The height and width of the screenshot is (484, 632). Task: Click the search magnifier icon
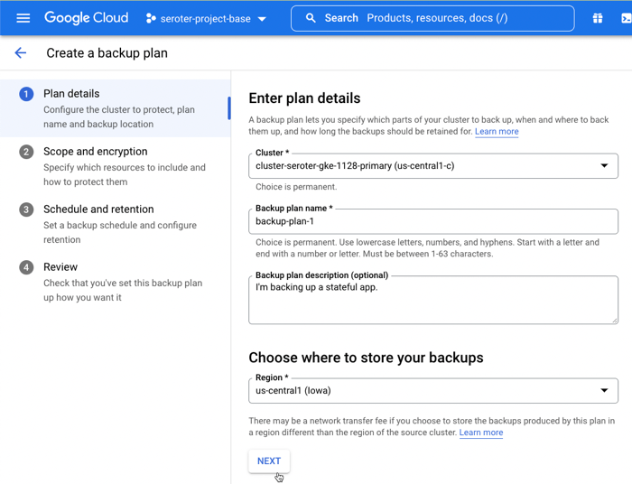click(311, 18)
